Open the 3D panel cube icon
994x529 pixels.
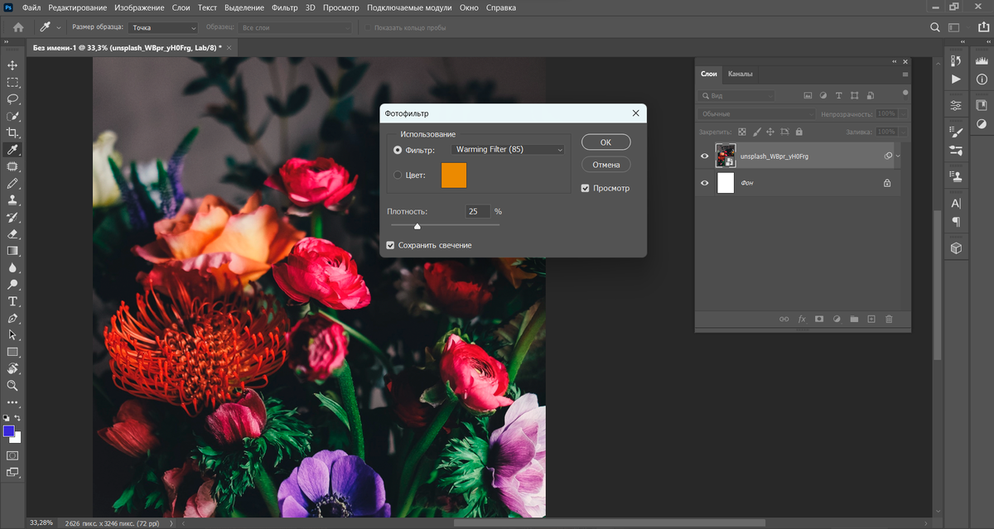[x=956, y=248]
